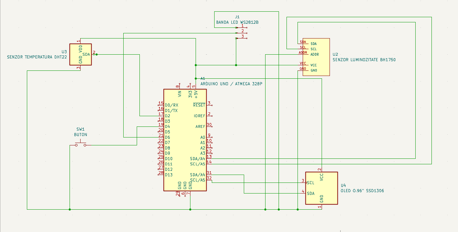
Task: Select the SW1 reference label
Action: [x=80, y=129]
